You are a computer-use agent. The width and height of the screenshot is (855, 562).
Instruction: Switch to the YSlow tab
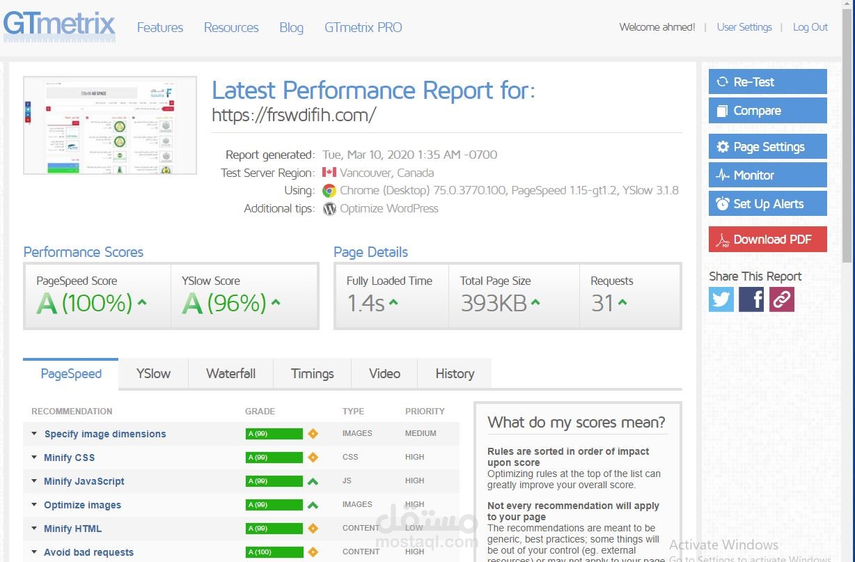click(x=153, y=374)
